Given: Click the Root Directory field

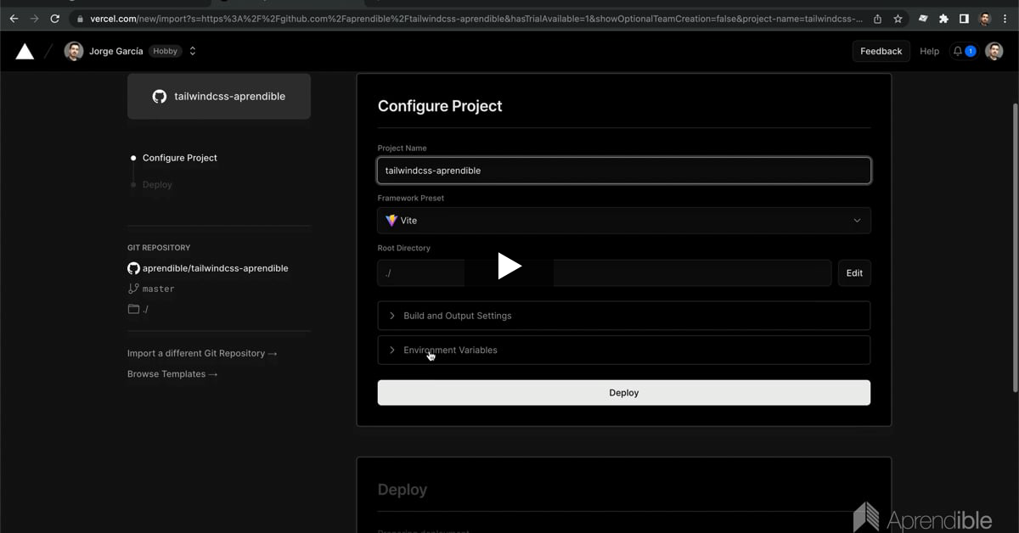Looking at the screenshot, I should coord(605,273).
